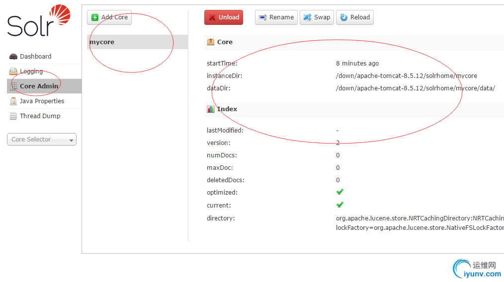Click the maxDoc label

coord(220,168)
